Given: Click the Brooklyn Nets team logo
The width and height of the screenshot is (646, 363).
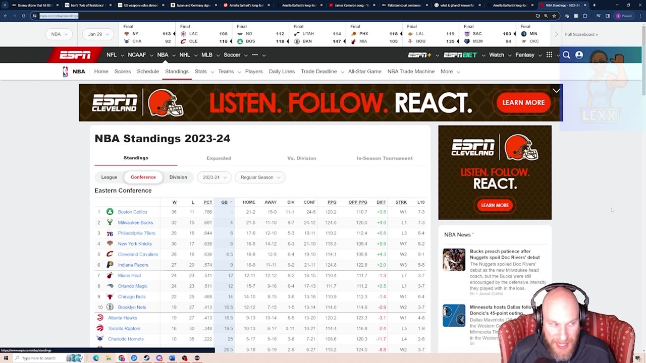Looking at the screenshot, I should pyautogui.click(x=110, y=307).
